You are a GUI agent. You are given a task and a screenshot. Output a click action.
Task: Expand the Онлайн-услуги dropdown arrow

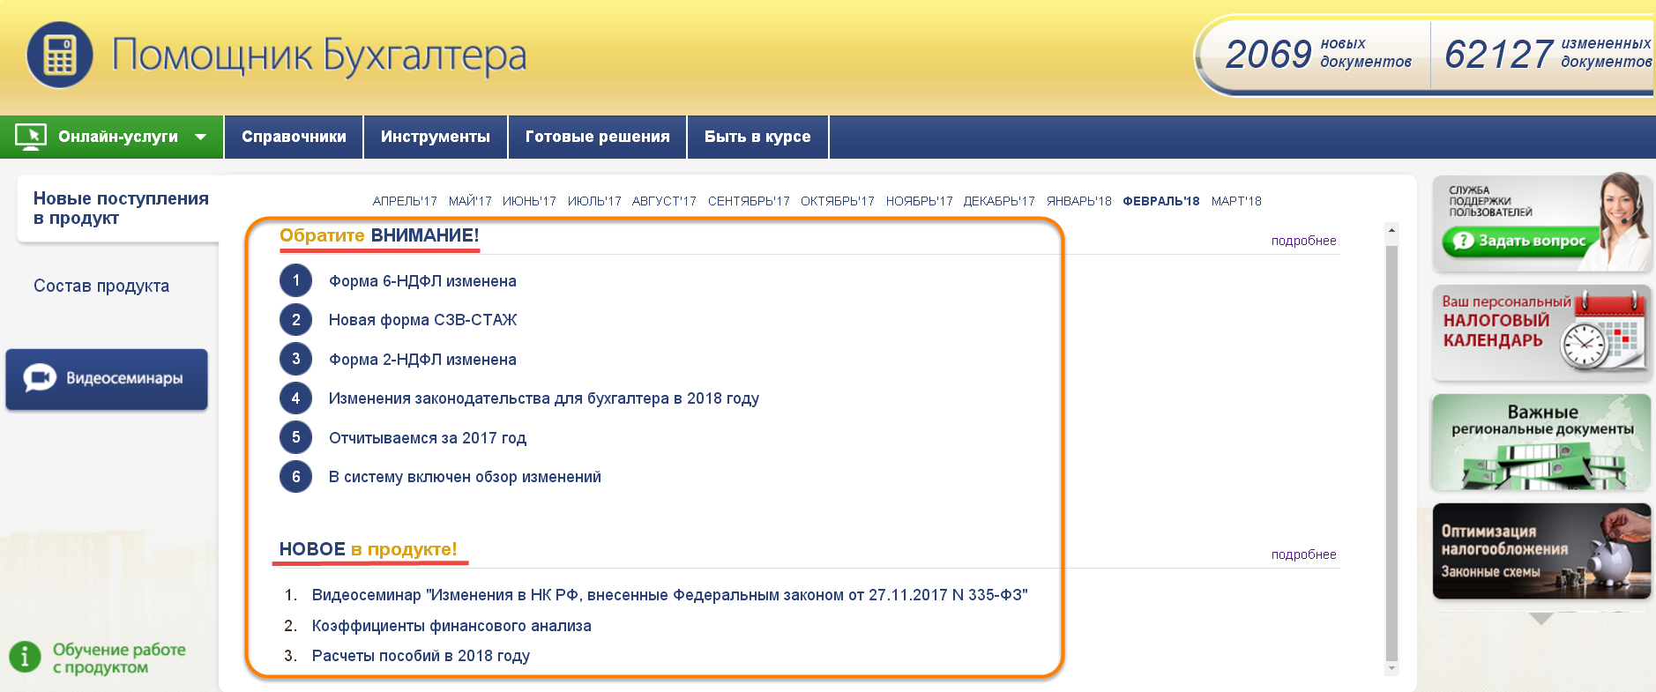pyautogui.click(x=200, y=137)
